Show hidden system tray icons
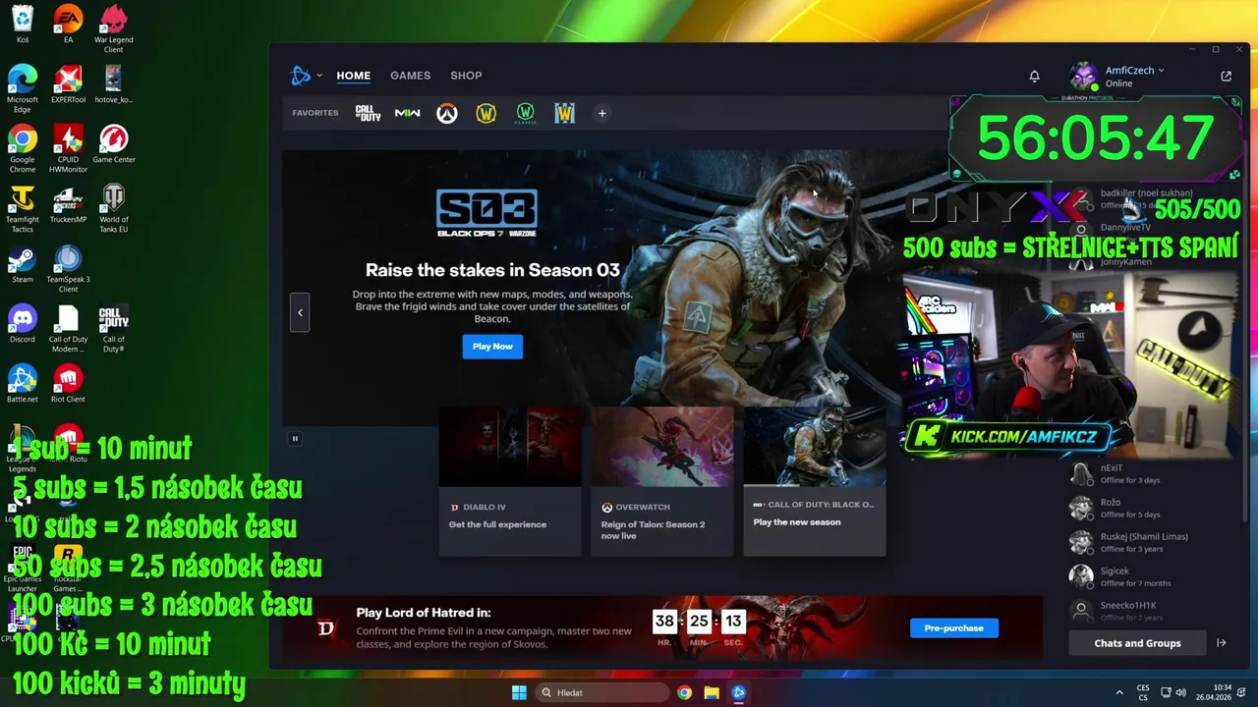The image size is (1258, 707). [1118, 692]
